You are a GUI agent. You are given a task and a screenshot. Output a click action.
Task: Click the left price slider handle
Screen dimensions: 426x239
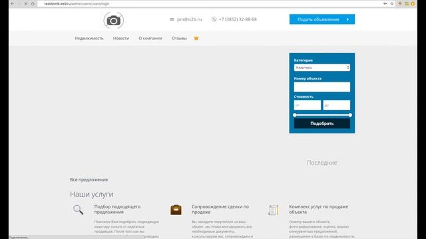coord(295,115)
